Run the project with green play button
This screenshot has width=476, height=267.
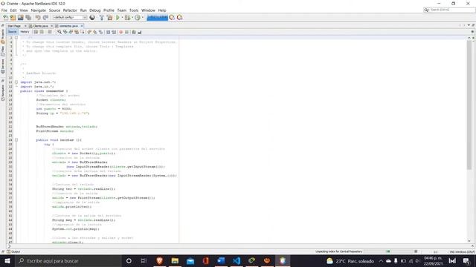pyautogui.click(x=118, y=18)
